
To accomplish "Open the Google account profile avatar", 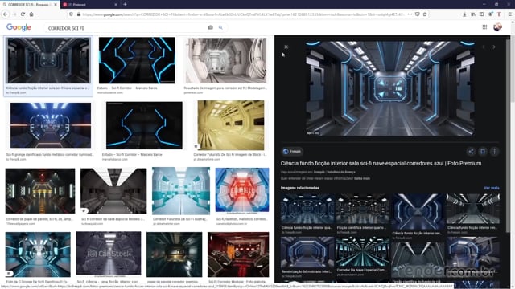I will 497,26.
